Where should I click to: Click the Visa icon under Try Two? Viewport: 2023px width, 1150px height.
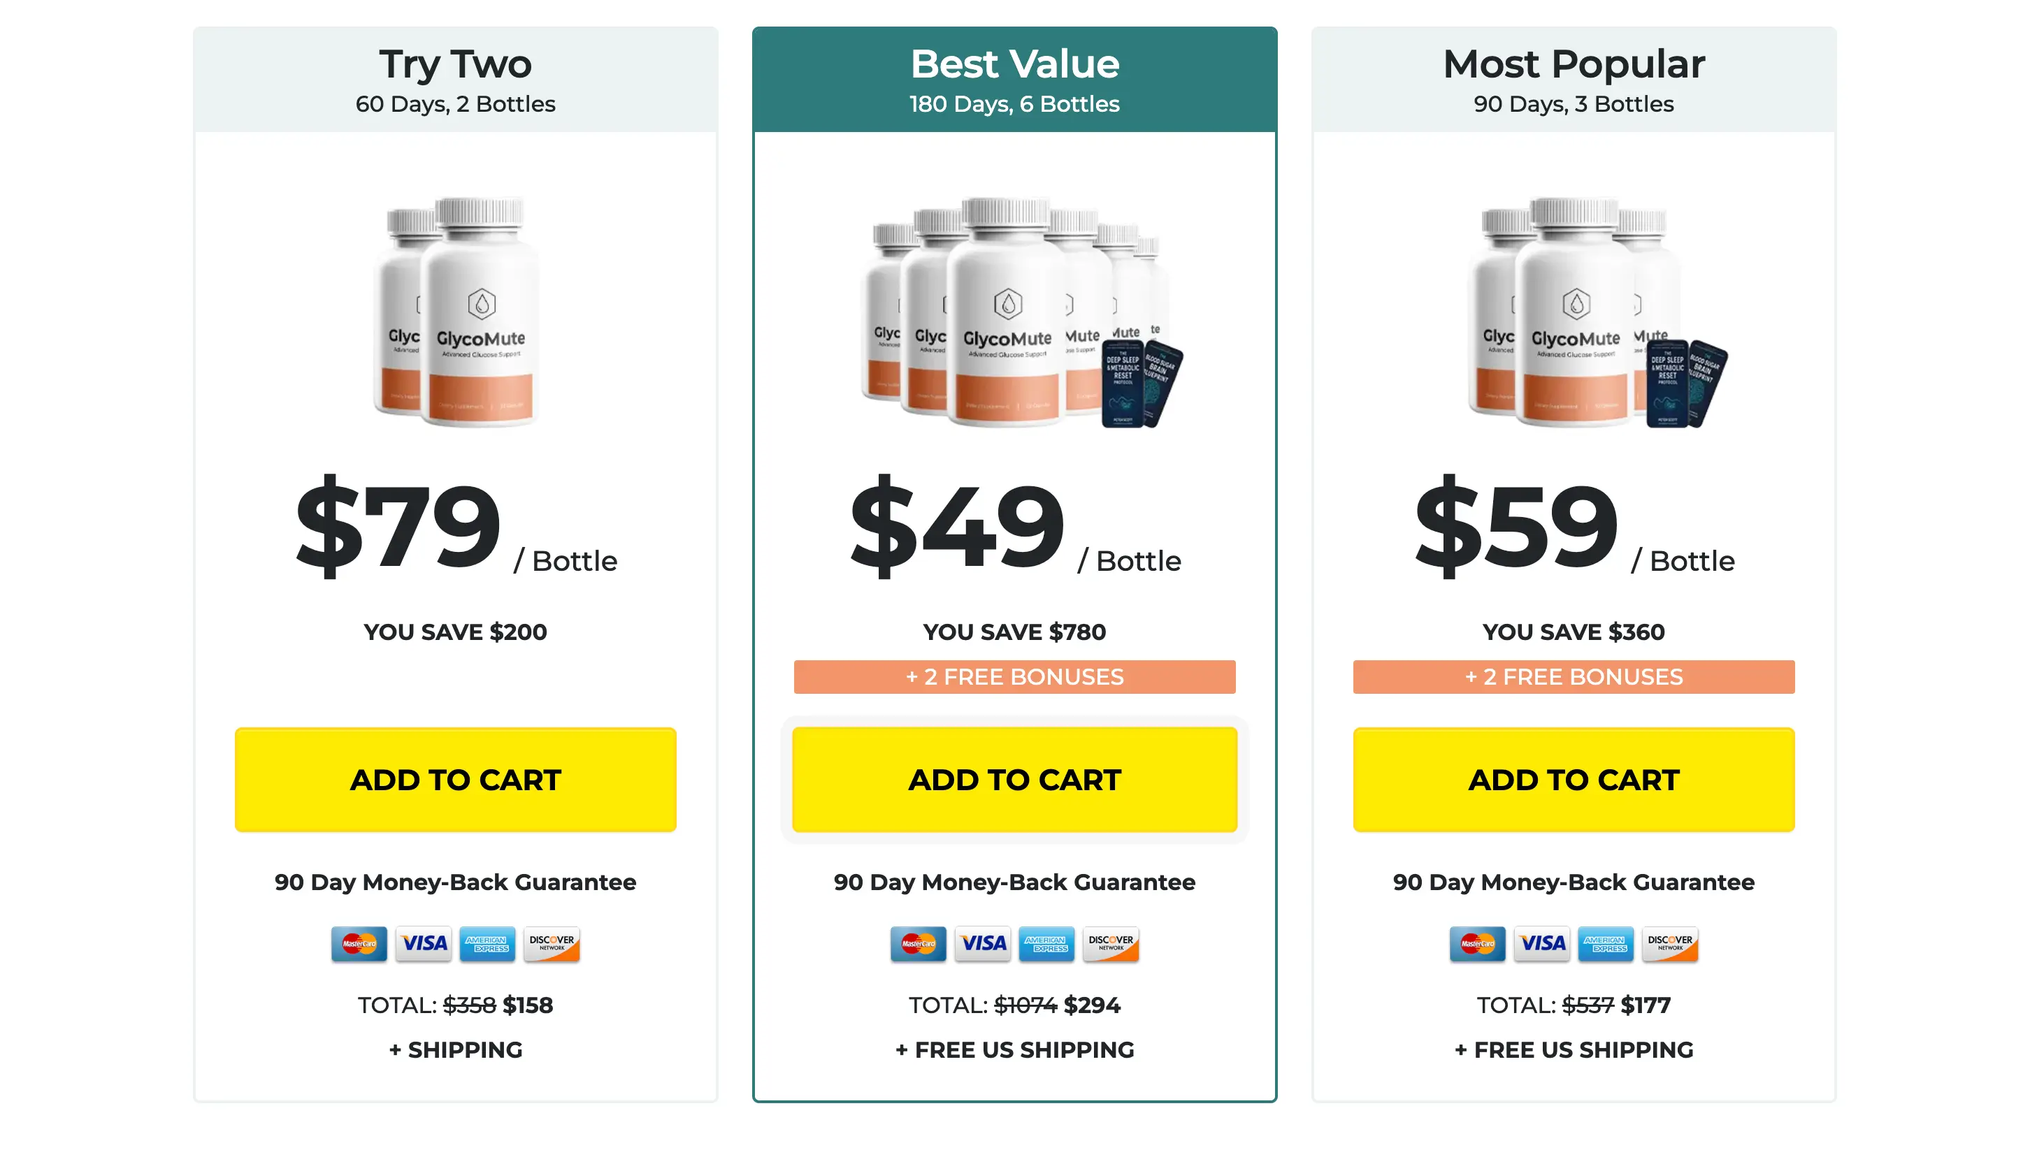click(x=424, y=943)
